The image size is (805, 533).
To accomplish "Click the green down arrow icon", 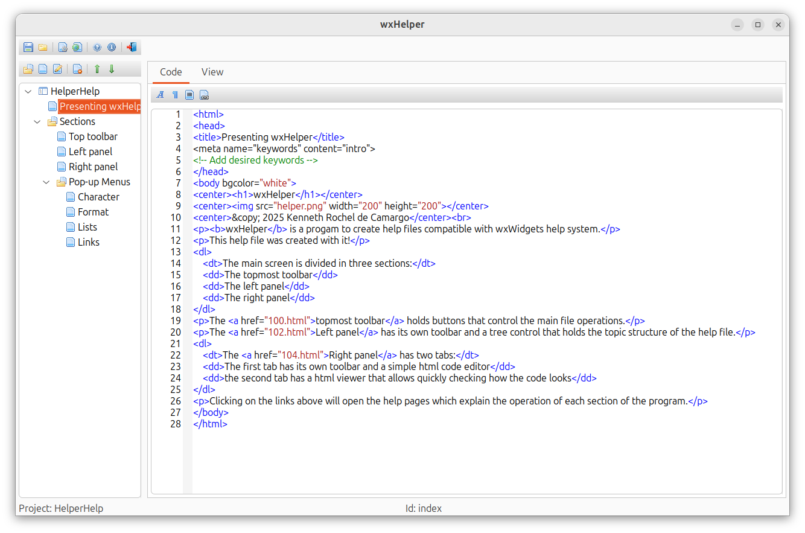I will pos(112,69).
